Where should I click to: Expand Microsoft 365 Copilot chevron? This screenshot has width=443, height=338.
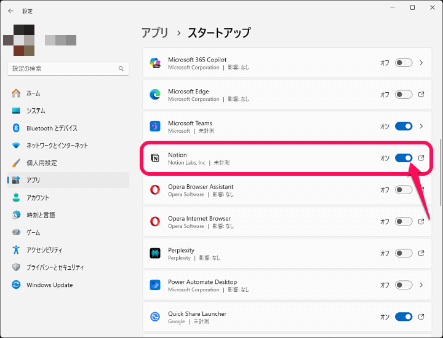421,63
